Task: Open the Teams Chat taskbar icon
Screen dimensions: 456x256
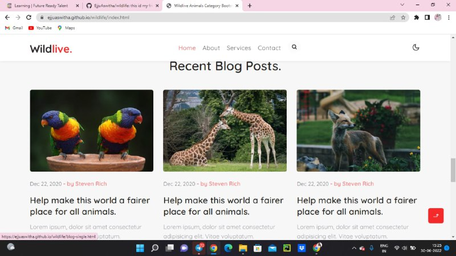Action: pyautogui.click(x=184, y=248)
